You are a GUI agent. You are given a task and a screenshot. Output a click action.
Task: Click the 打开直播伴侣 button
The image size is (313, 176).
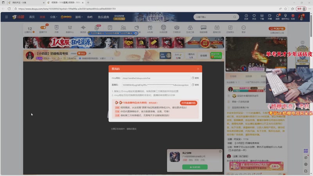tap(189, 103)
